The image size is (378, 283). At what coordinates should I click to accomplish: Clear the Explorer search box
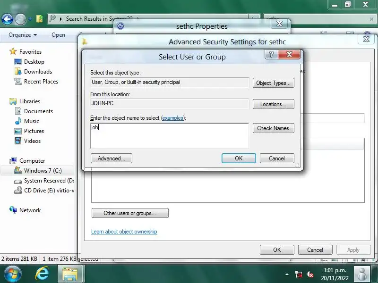pos(371,19)
